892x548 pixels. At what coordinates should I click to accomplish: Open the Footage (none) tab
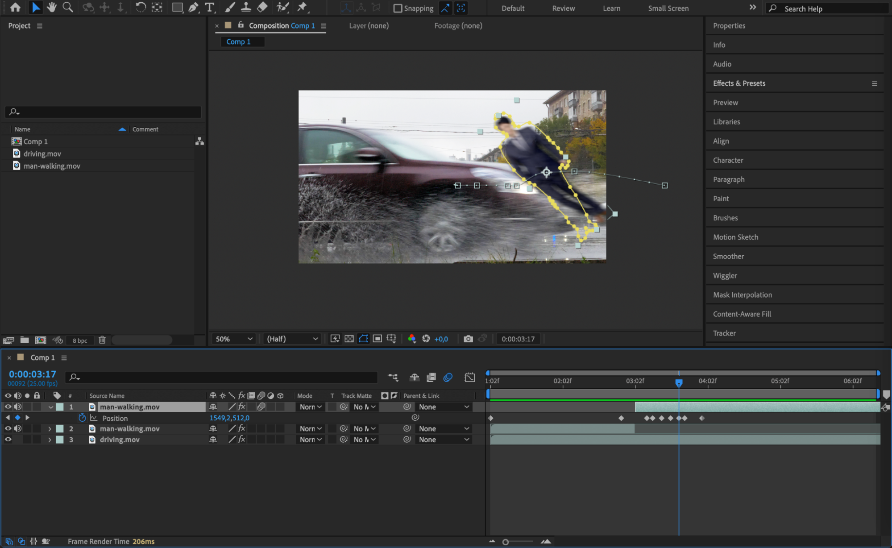click(x=458, y=26)
